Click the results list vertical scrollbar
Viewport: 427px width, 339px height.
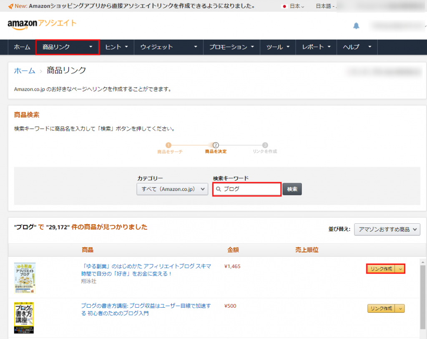click(x=422, y=297)
